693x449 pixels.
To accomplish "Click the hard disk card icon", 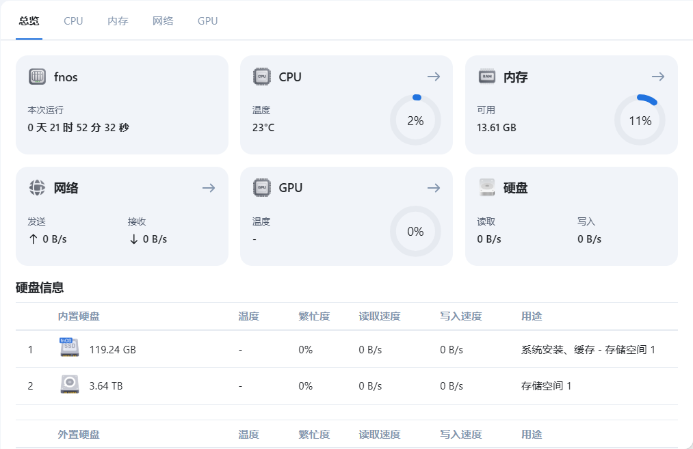I will [x=486, y=187].
